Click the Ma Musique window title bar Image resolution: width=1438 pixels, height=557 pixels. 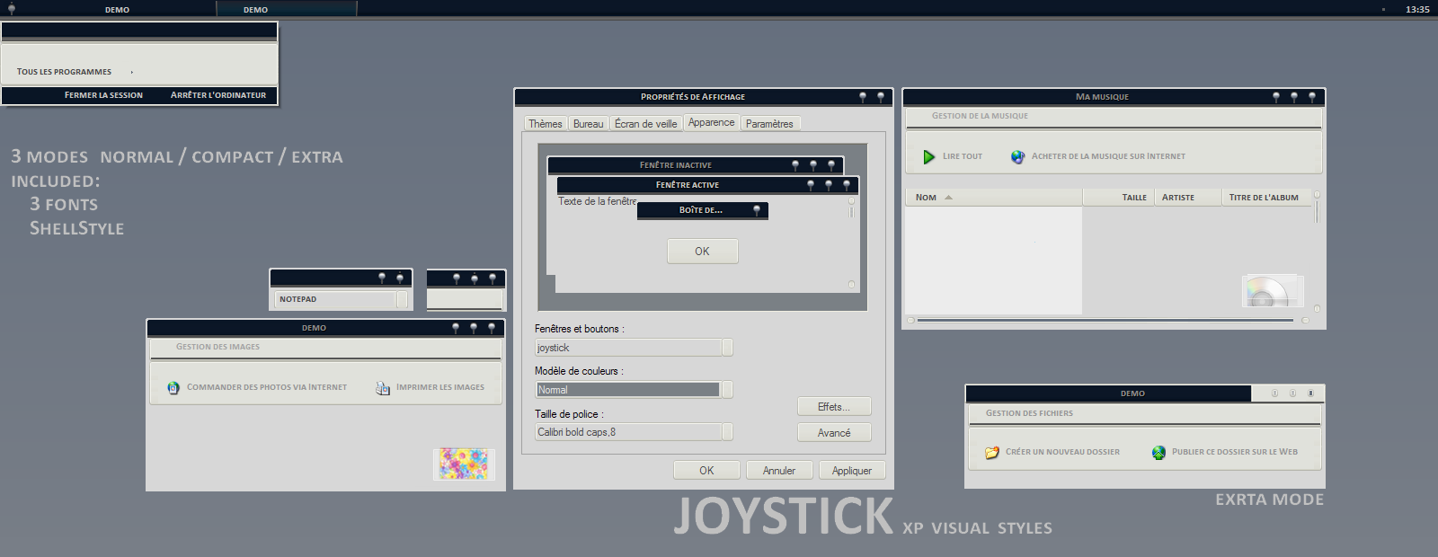pos(1114,97)
